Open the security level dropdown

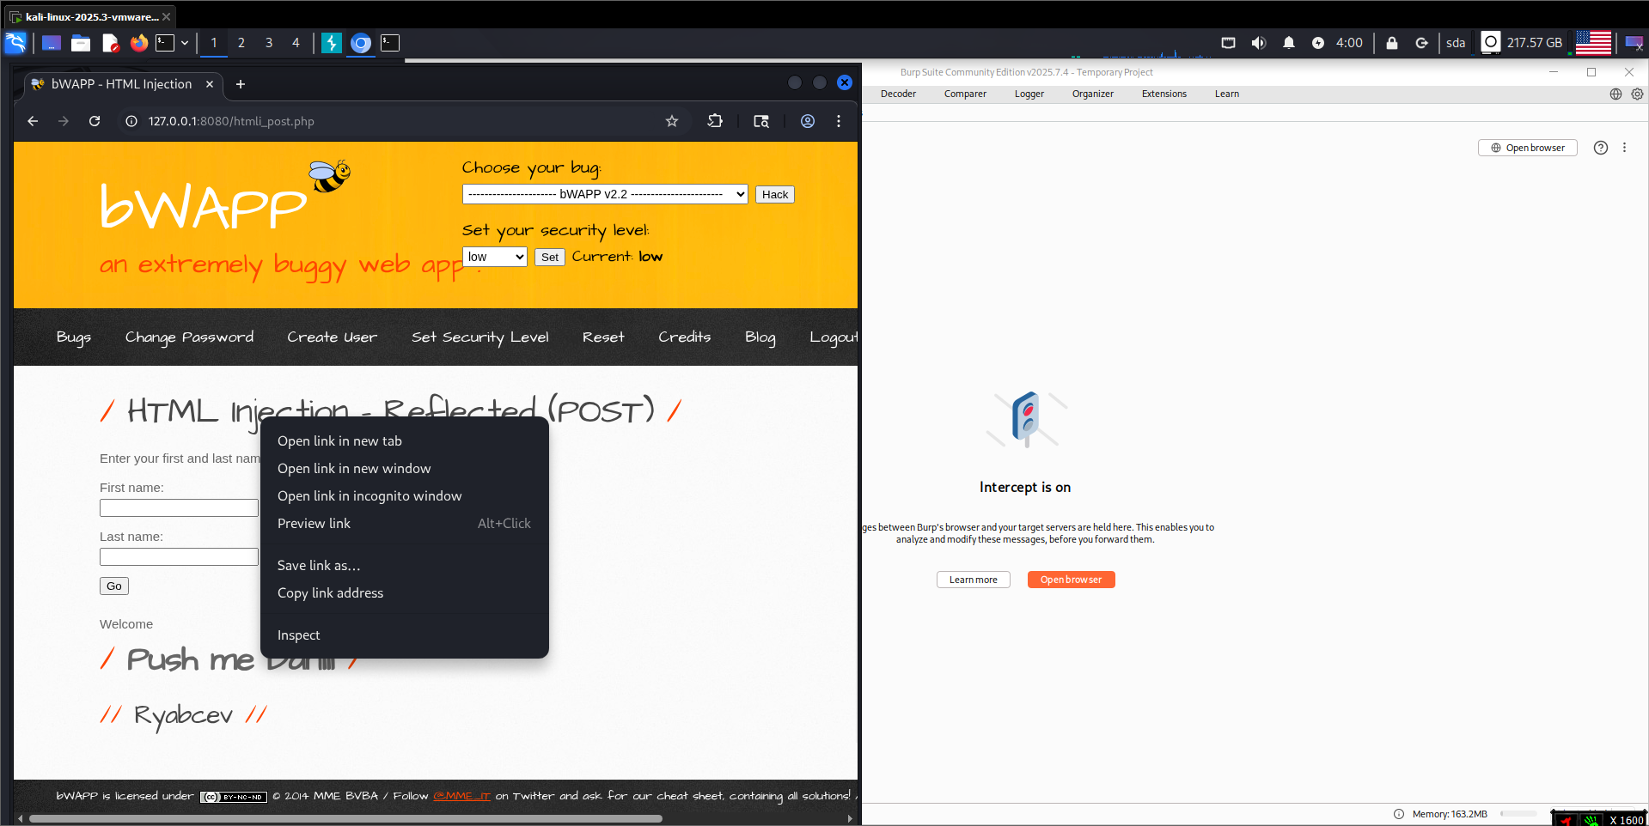coord(495,257)
